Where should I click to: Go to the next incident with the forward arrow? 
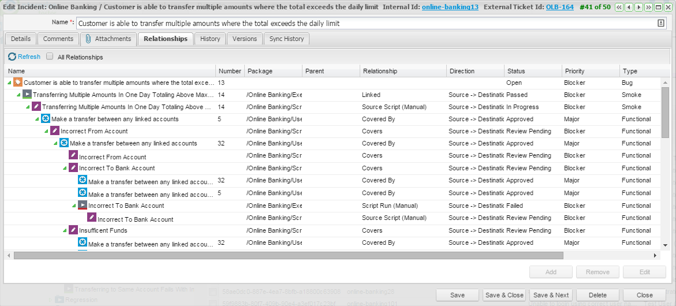point(639,7)
